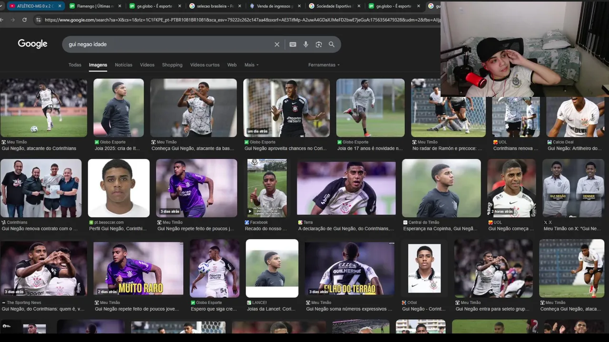
Task: Open link 'Gui Negão entra para seleto grup...'
Action: click(493, 309)
